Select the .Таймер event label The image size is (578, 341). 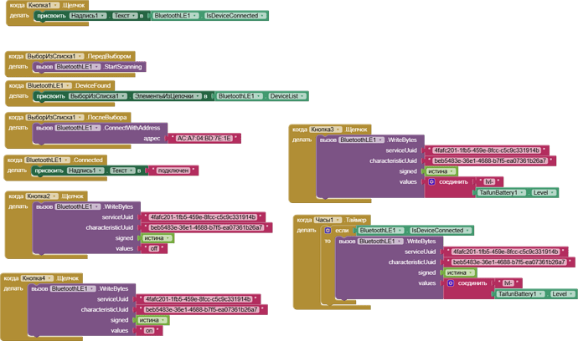(355, 220)
